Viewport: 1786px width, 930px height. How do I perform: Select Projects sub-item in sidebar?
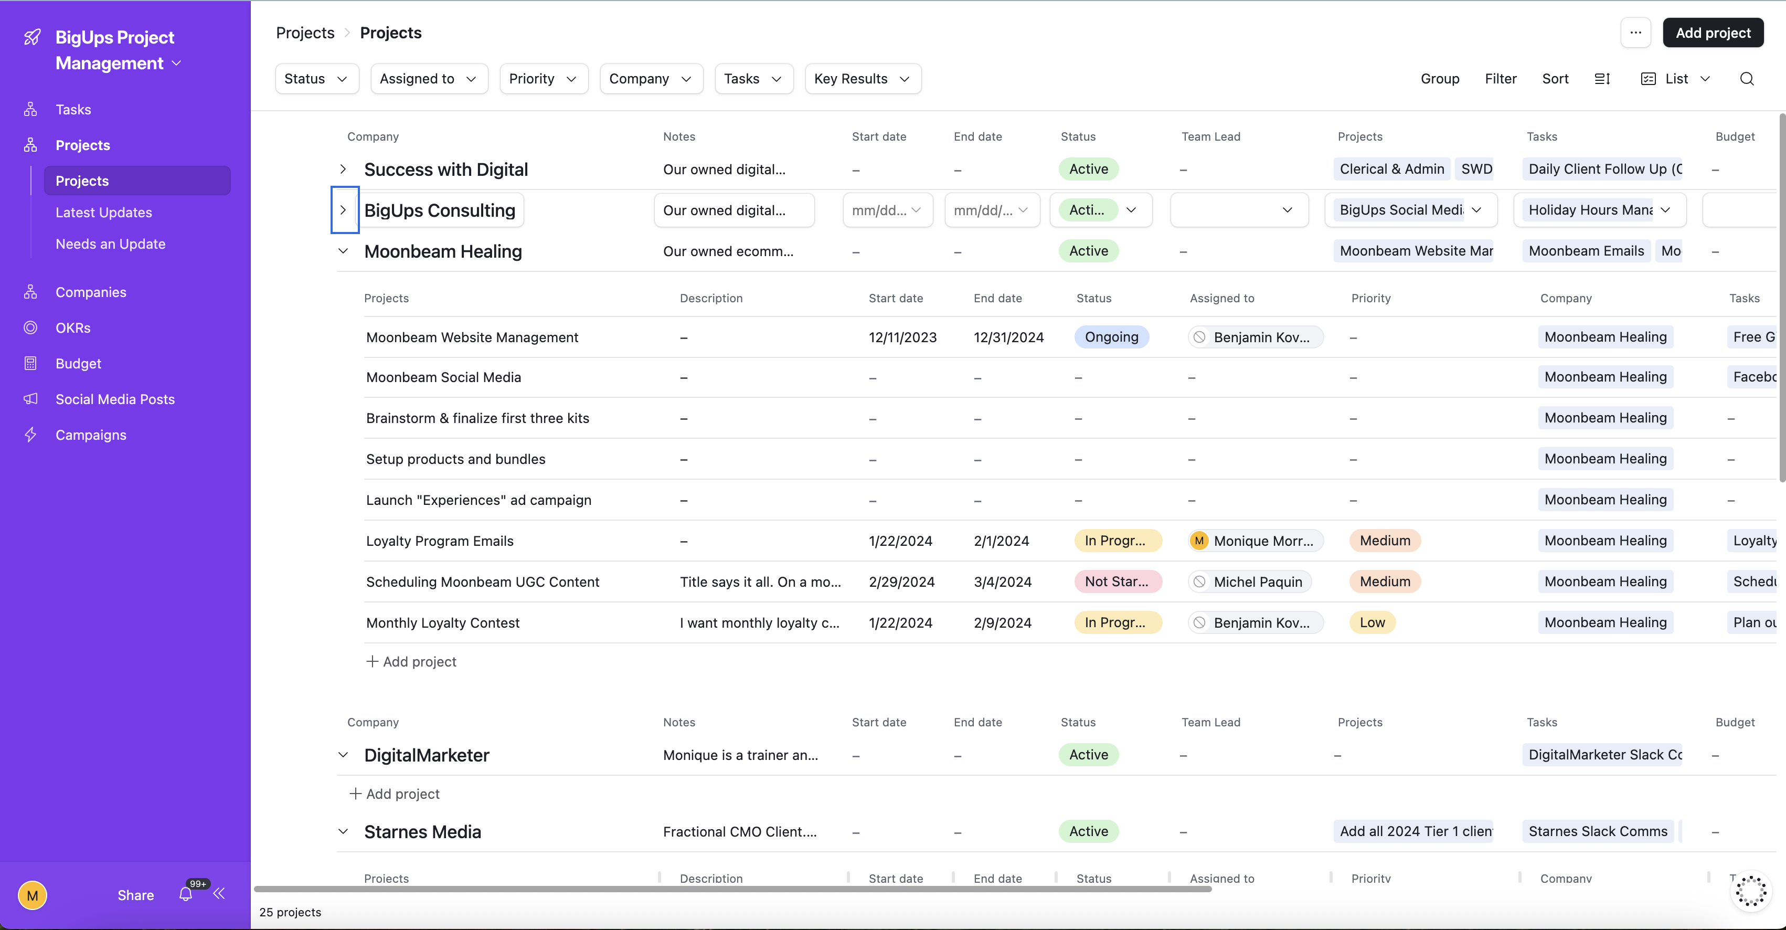pos(137,181)
